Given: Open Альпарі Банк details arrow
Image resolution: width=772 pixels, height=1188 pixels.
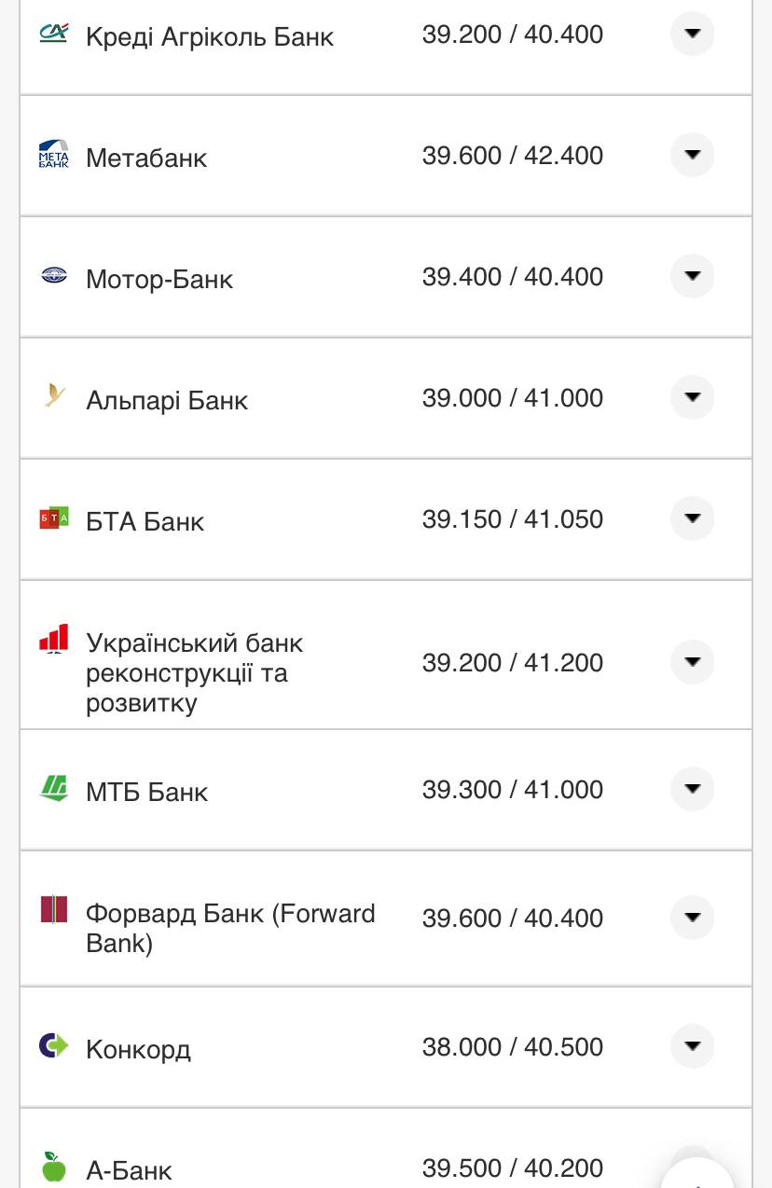Looking at the screenshot, I should click(x=692, y=397).
